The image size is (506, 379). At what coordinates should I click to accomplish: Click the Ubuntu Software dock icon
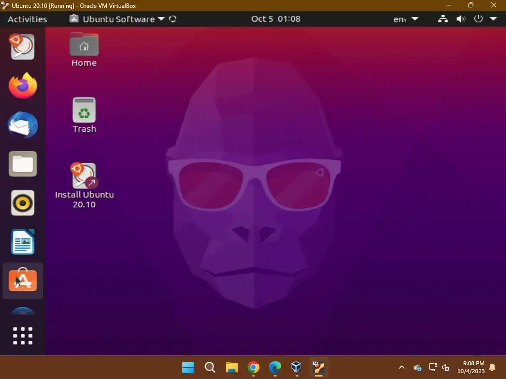[23, 280]
